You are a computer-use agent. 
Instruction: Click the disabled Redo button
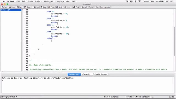pos(67,7)
